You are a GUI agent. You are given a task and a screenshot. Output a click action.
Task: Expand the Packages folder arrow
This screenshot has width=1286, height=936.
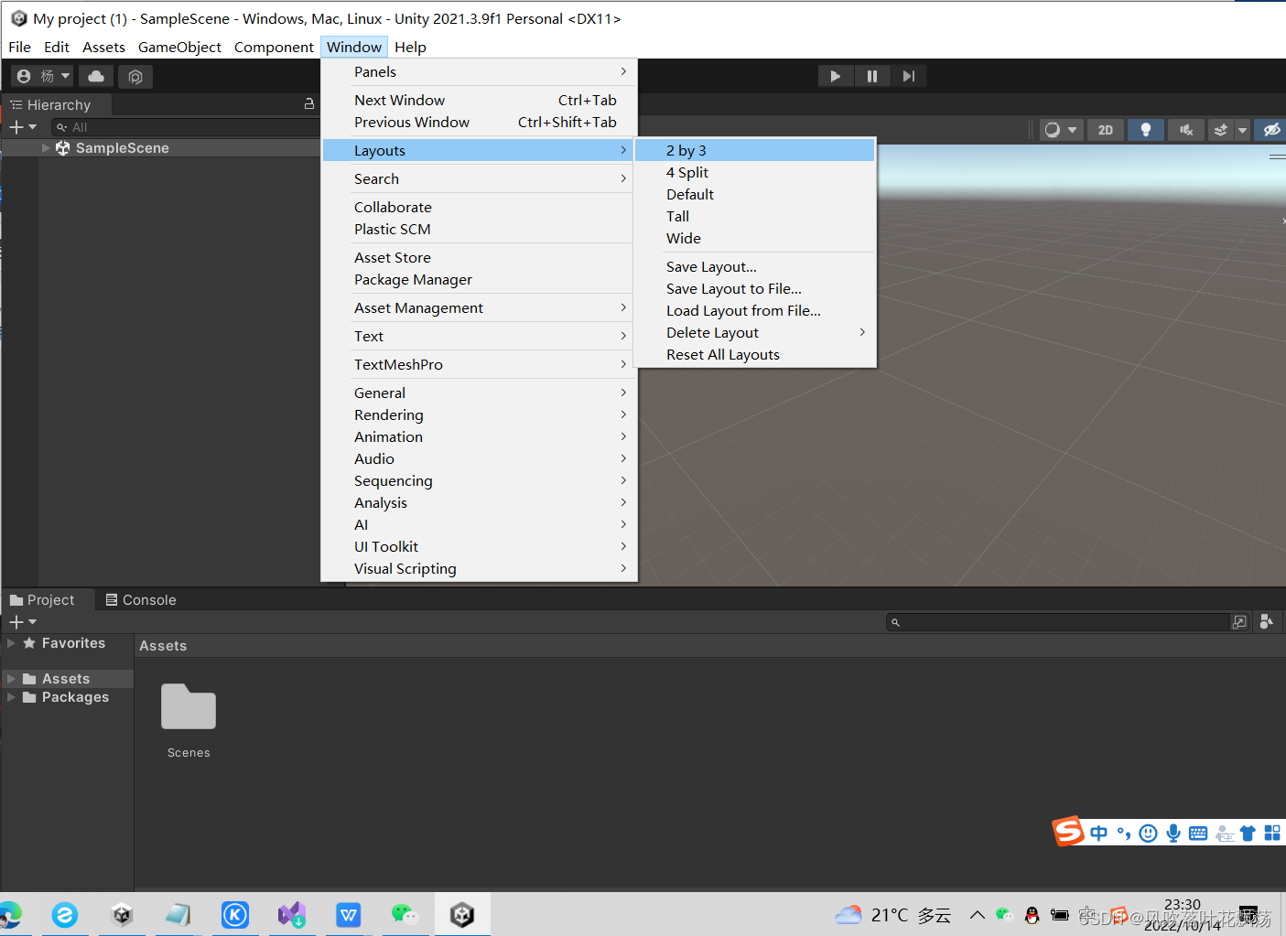[11, 697]
